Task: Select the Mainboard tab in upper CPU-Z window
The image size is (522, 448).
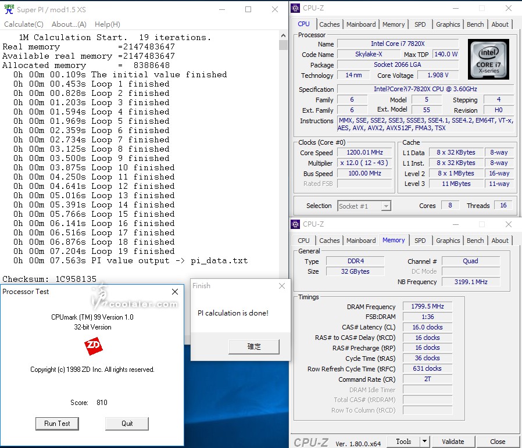Action: pos(361,24)
